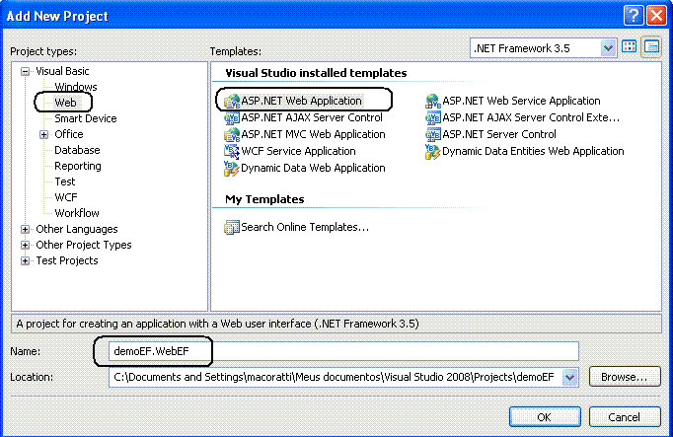The width and height of the screenshot is (673, 437).
Task: Click the ASP.NET MVC Web Application icon
Action: 232,135
